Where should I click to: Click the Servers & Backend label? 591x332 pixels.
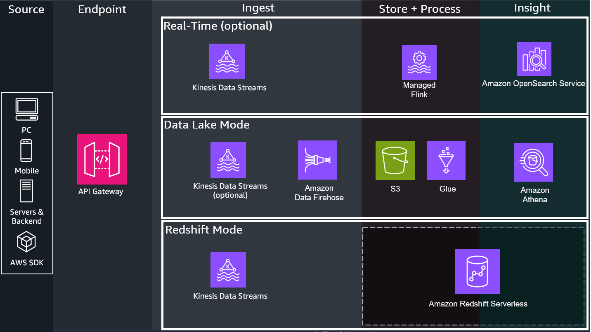click(27, 216)
